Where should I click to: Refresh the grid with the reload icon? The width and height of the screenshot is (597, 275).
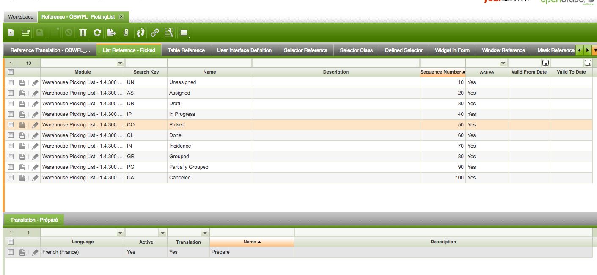(97, 32)
